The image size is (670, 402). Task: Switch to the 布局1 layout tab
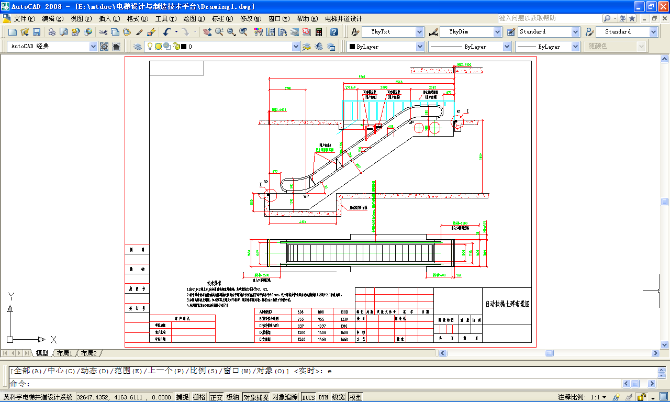65,353
